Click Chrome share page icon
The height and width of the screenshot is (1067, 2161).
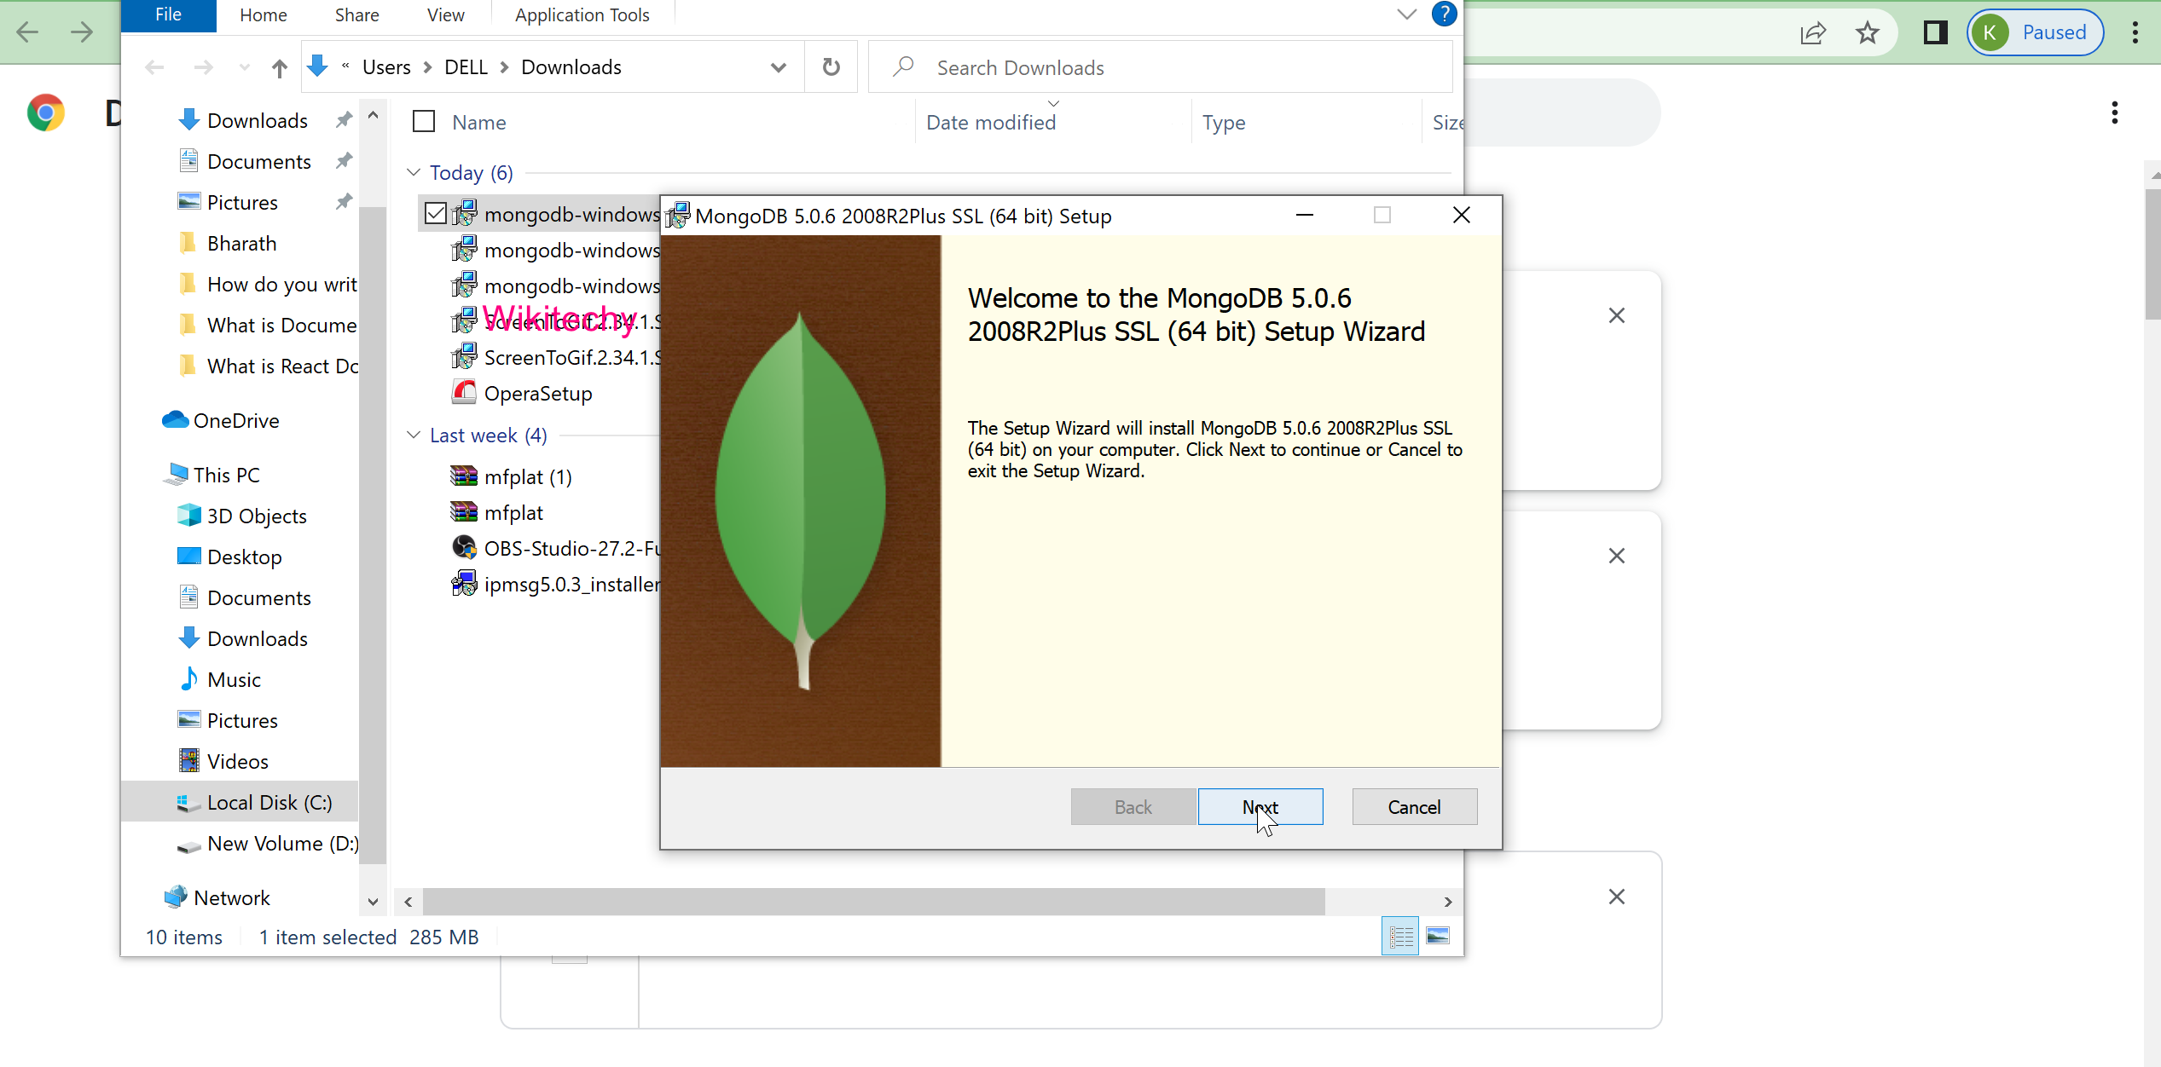(x=1813, y=32)
